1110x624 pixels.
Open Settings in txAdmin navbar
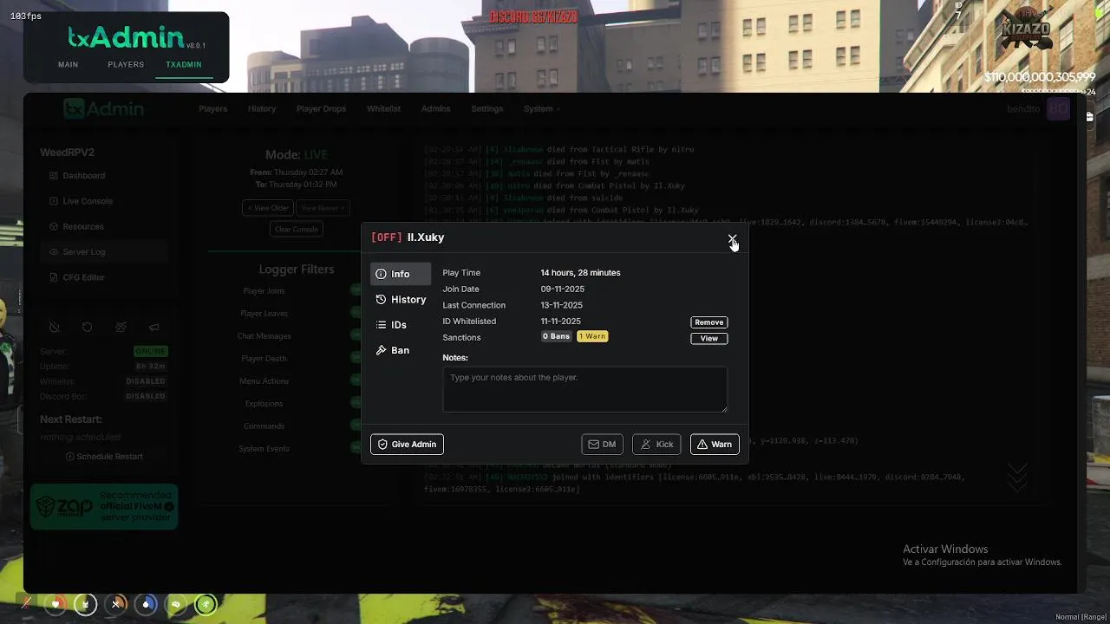486,109
